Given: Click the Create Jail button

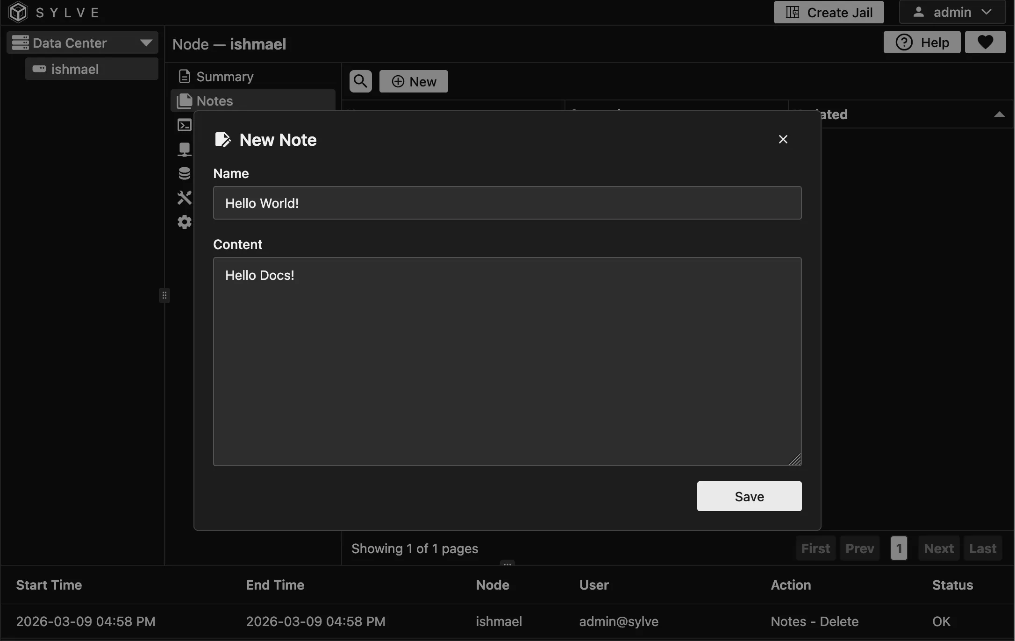Looking at the screenshot, I should pos(829,12).
